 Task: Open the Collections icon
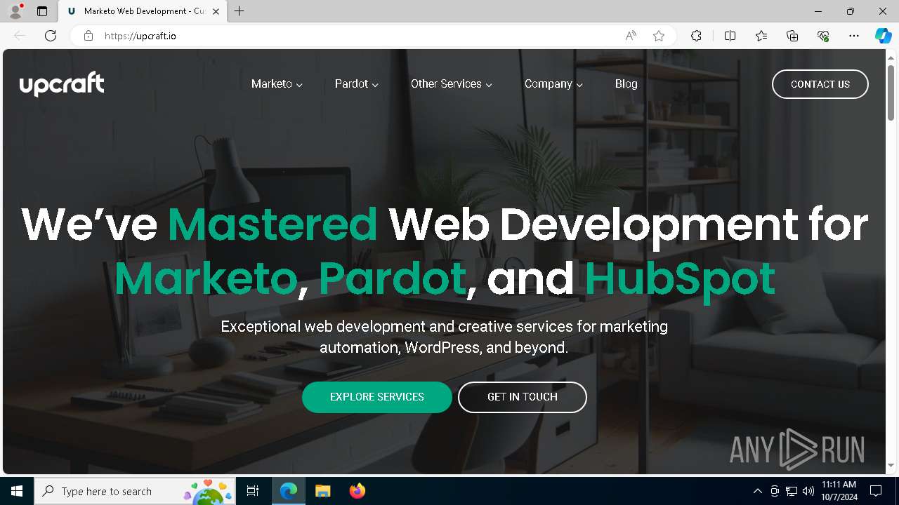tap(792, 36)
